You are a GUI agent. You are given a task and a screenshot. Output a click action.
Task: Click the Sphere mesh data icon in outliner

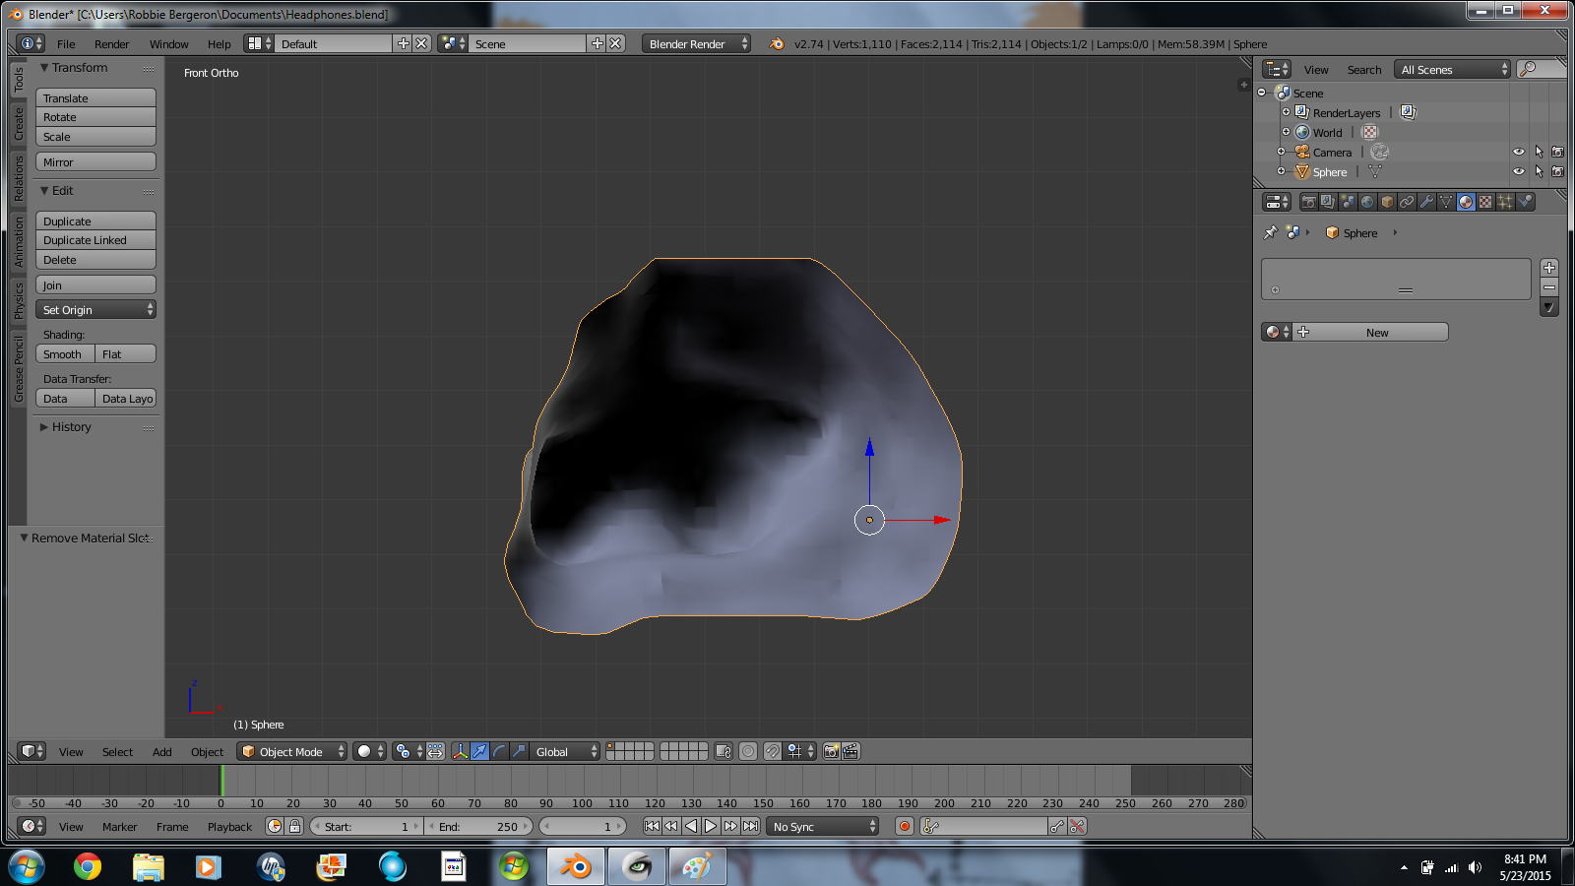[x=1375, y=171]
